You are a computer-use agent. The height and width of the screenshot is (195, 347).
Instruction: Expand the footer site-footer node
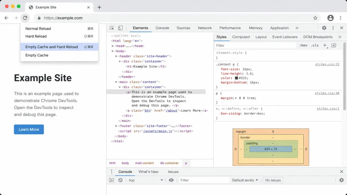click(x=116, y=126)
